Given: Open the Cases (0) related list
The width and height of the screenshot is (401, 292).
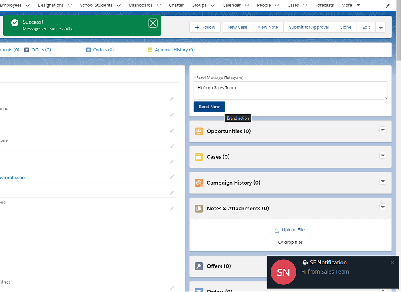Looking at the screenshot, I should click(x=218, y=157).
